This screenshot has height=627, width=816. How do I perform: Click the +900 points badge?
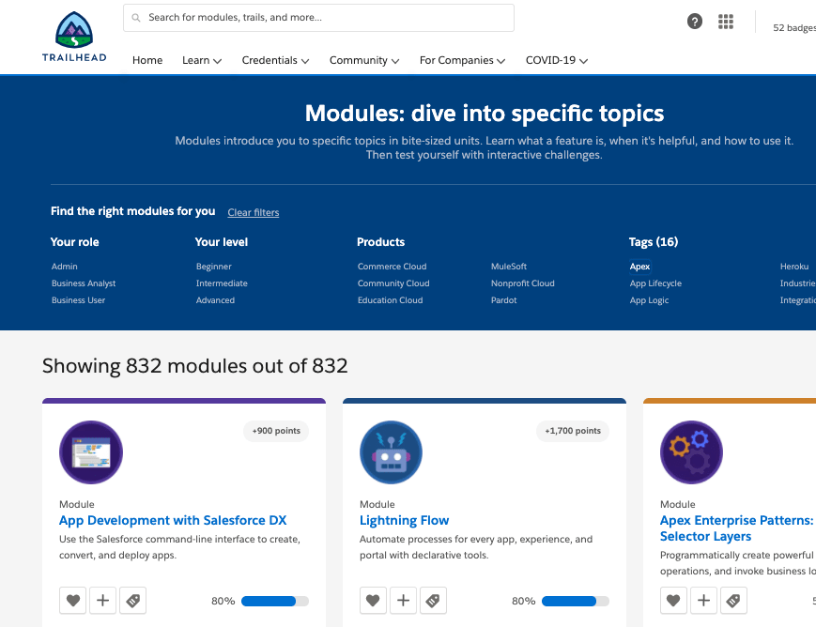pos(276,431)
